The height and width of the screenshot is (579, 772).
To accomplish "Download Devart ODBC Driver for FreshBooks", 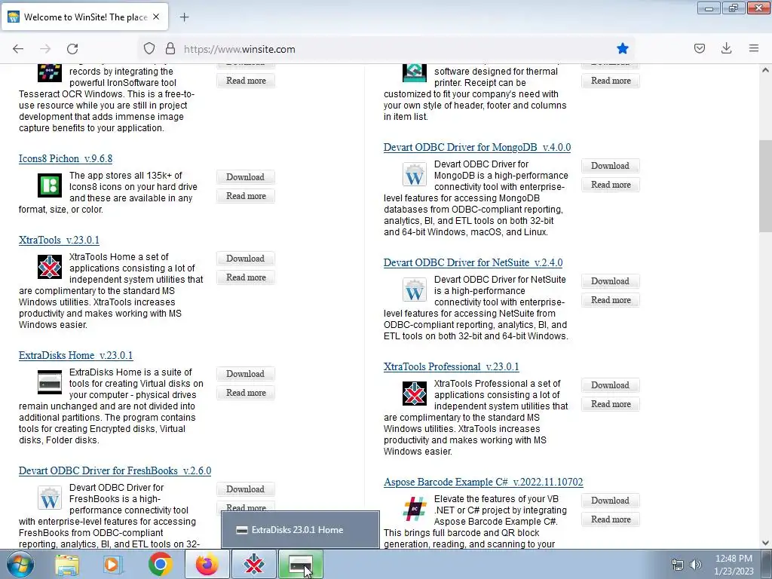I will 246,489.
